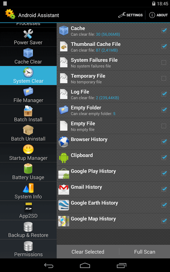Open ABOUT in the top bar
The height and width of the screenshot is (272, 170).
[x=159, y=15]
